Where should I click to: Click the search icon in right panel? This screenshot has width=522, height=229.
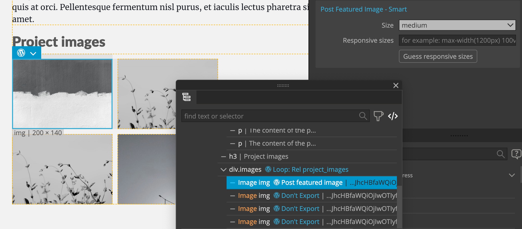[x=501, y=154]
